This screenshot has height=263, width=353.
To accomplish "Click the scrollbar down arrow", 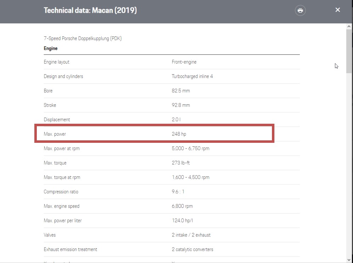I will pyautogui.click(x=349, y=260).
